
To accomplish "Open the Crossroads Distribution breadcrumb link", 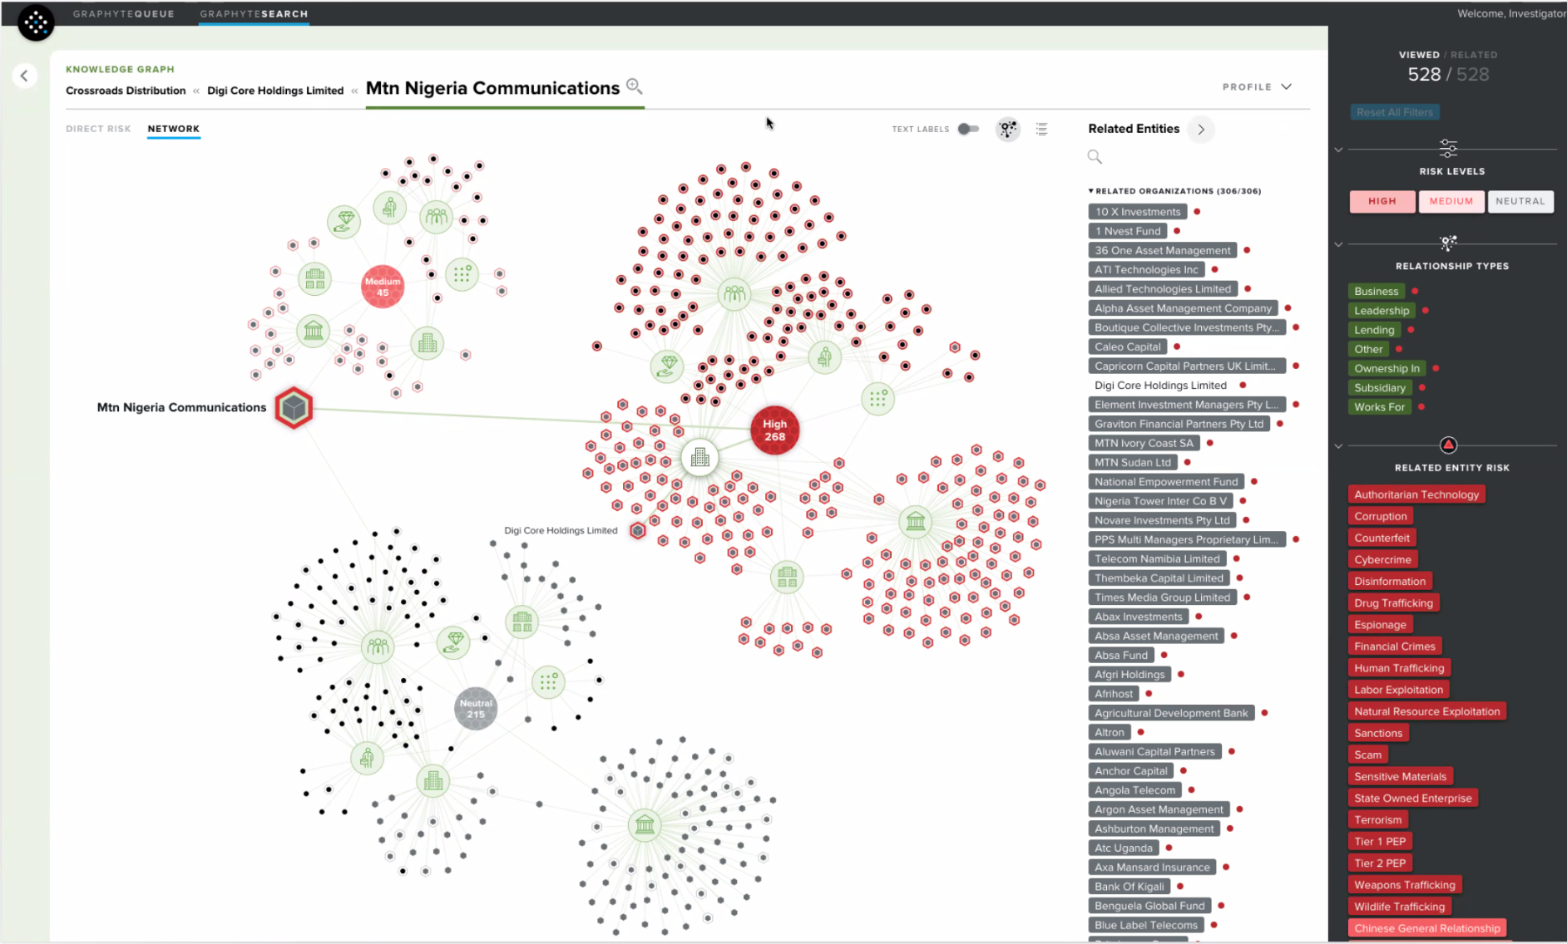I will point(126,91).
